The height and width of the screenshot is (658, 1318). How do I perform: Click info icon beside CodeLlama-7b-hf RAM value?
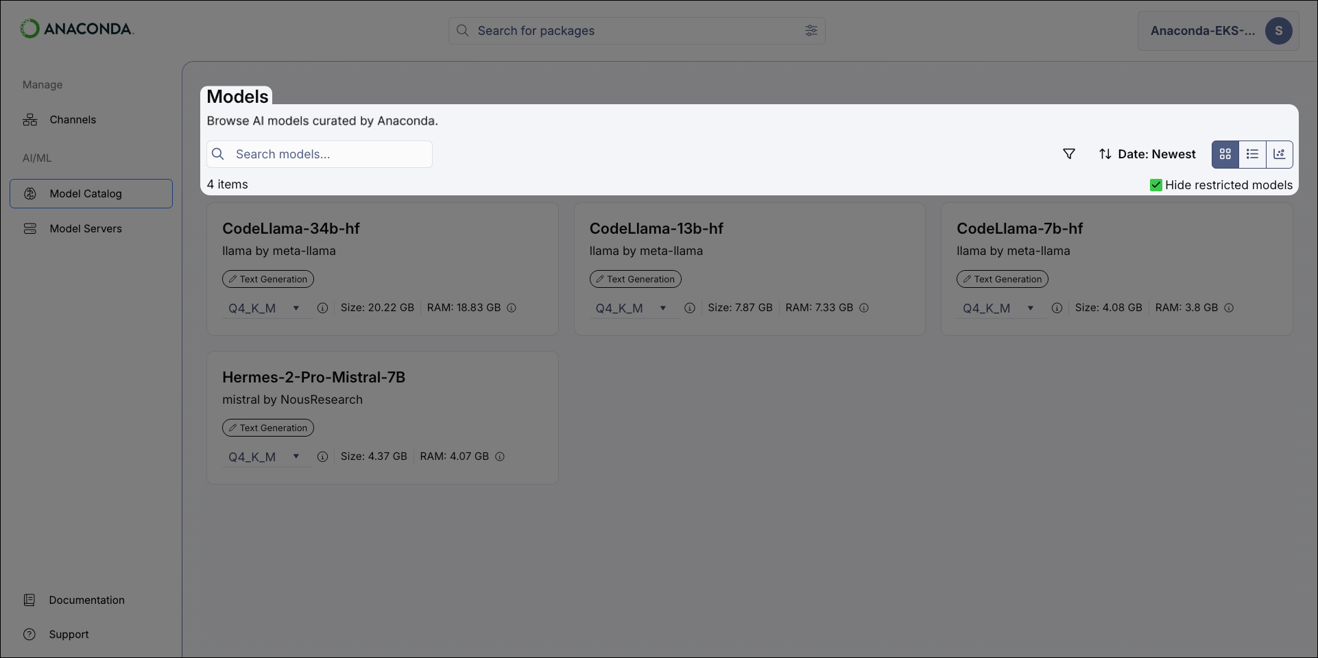(x=1229, y=308)
